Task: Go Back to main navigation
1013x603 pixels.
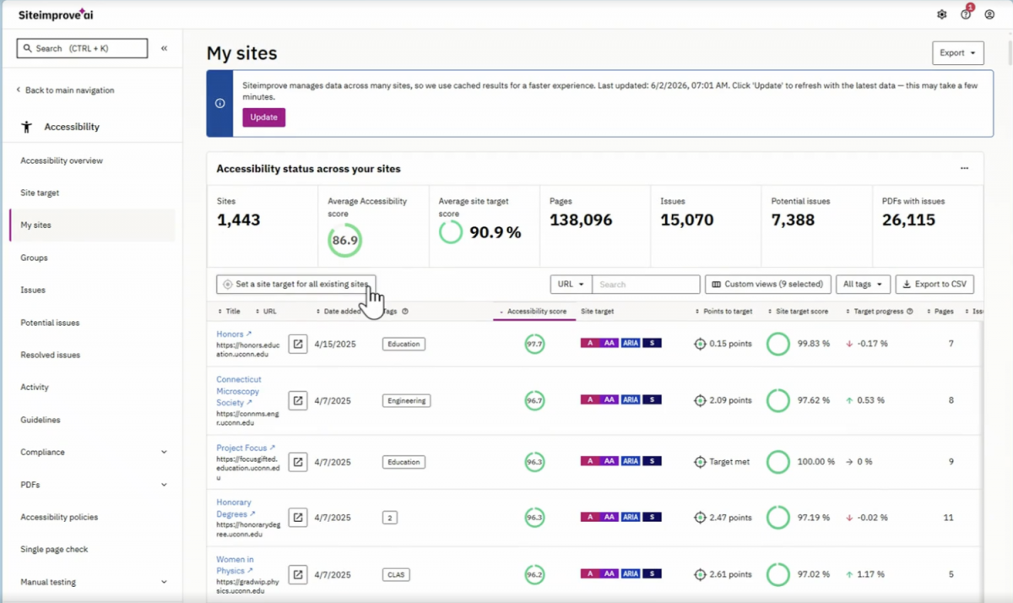Action: tap(65, 90)
